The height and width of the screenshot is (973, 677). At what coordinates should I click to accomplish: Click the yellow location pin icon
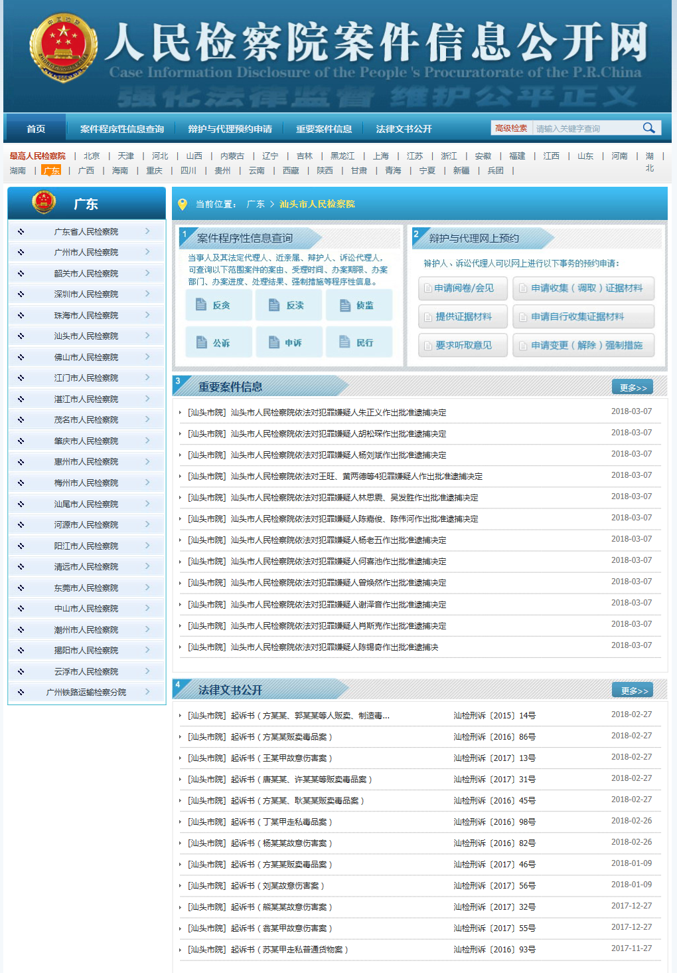point(183,205)
